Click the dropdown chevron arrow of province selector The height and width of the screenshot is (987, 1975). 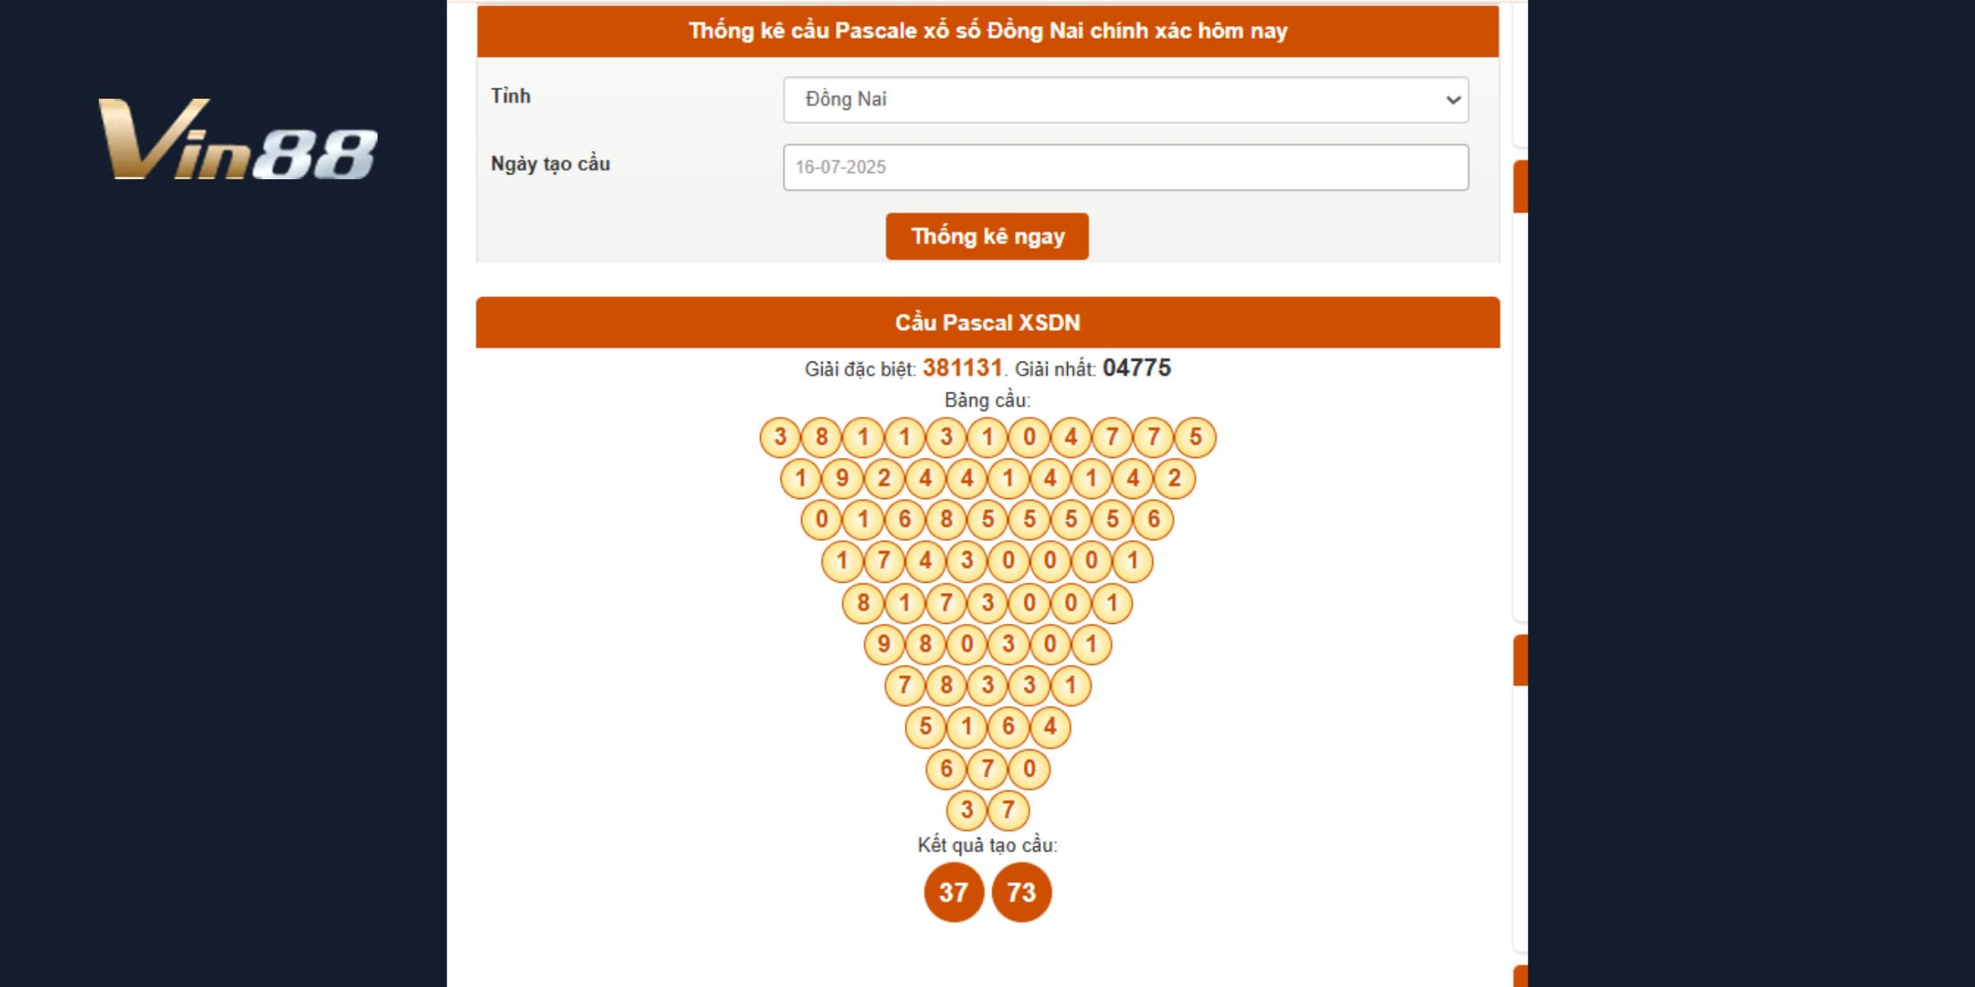1452,100
